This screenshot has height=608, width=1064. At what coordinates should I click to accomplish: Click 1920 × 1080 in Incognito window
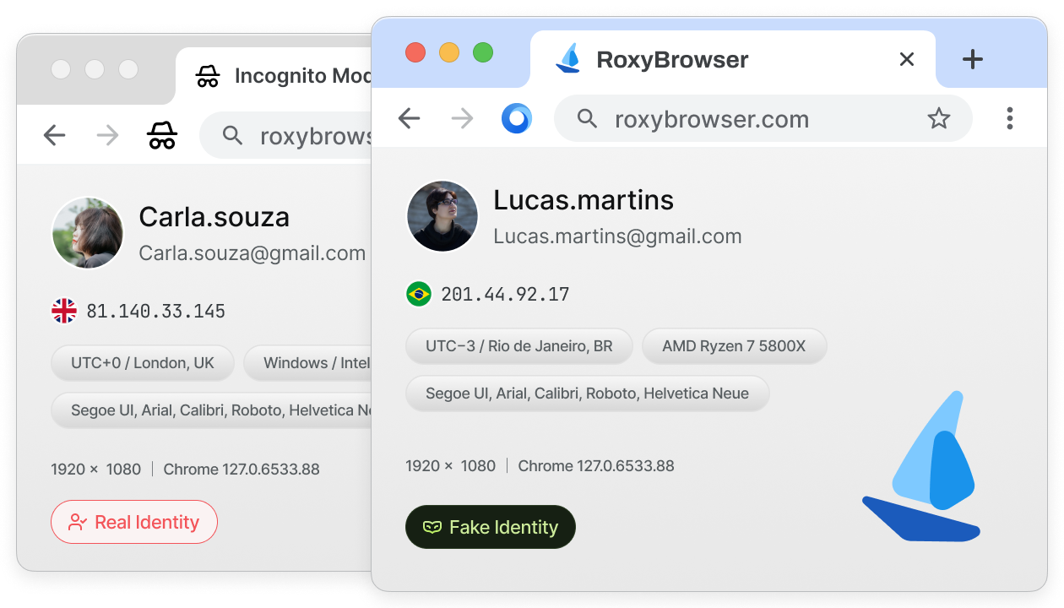[x=95, y=470]
